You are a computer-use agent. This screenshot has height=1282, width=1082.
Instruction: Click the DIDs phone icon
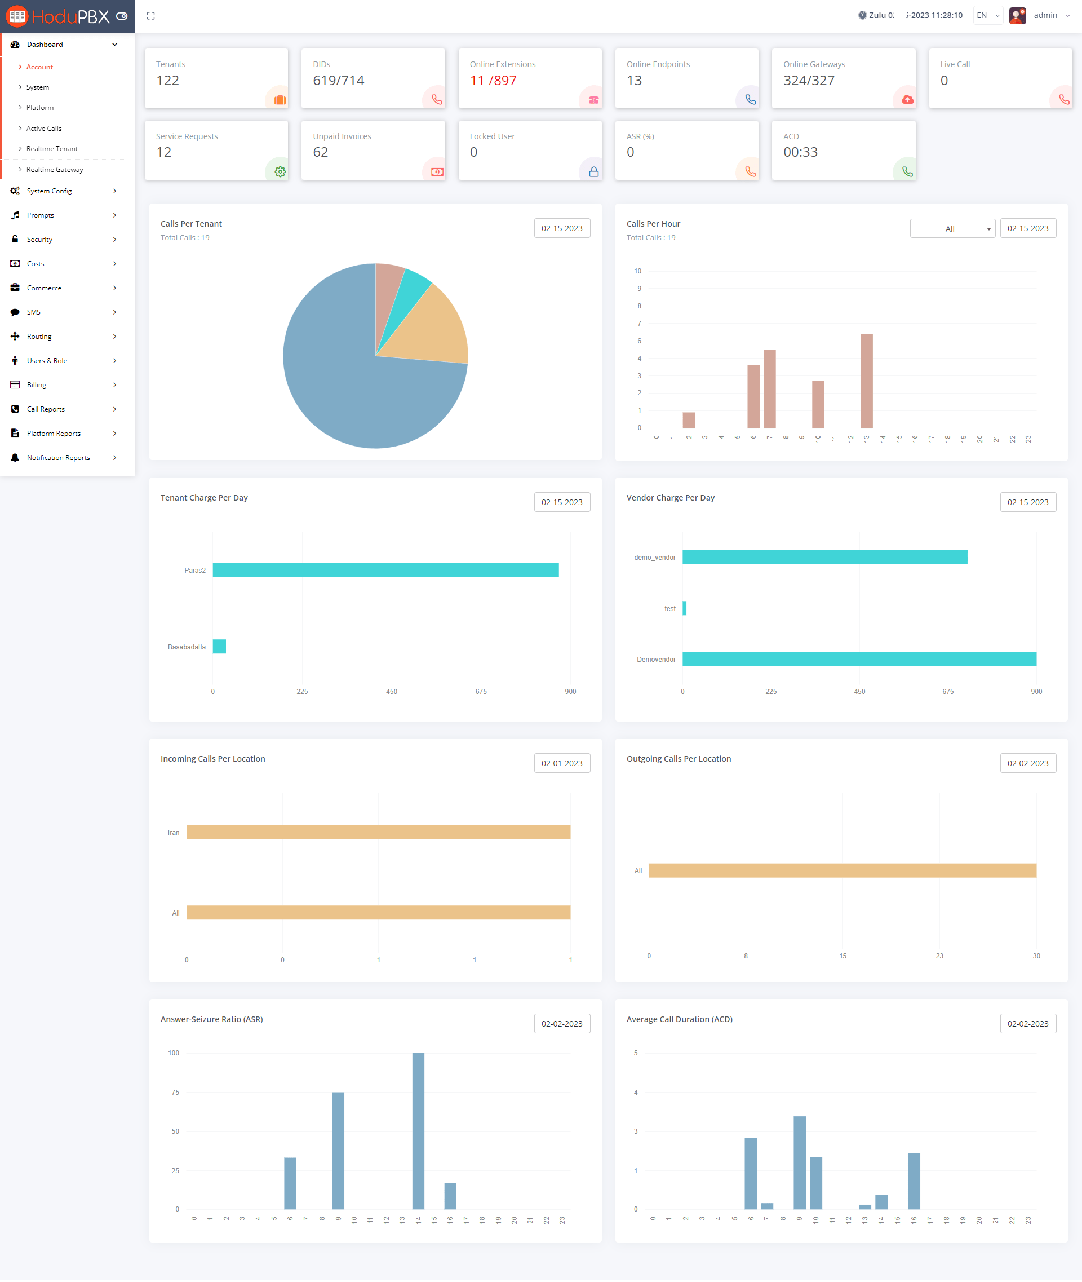(436, 99)
